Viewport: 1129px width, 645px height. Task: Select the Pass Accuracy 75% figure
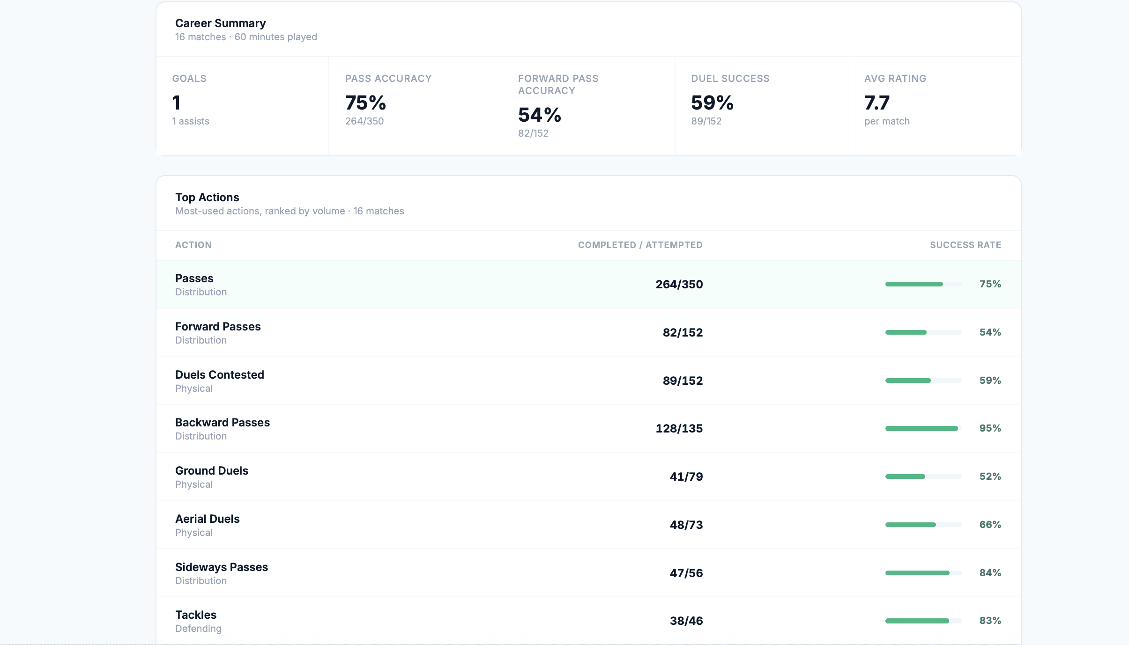coord(365,103)
